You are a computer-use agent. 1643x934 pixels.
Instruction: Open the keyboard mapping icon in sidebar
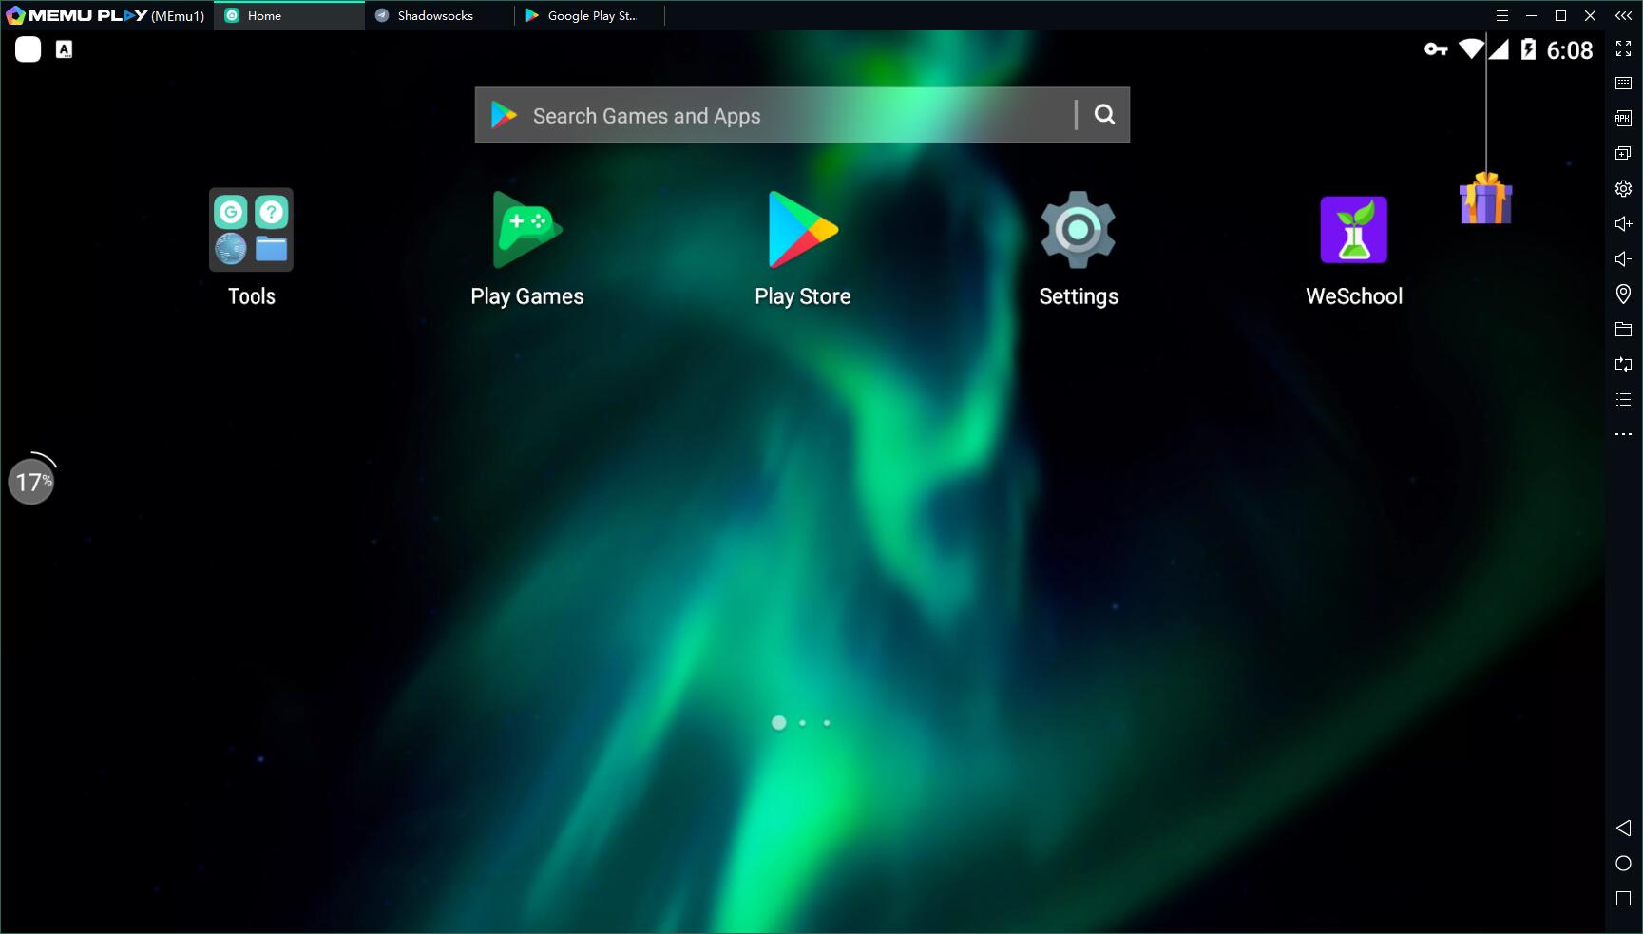[1623, 84]
